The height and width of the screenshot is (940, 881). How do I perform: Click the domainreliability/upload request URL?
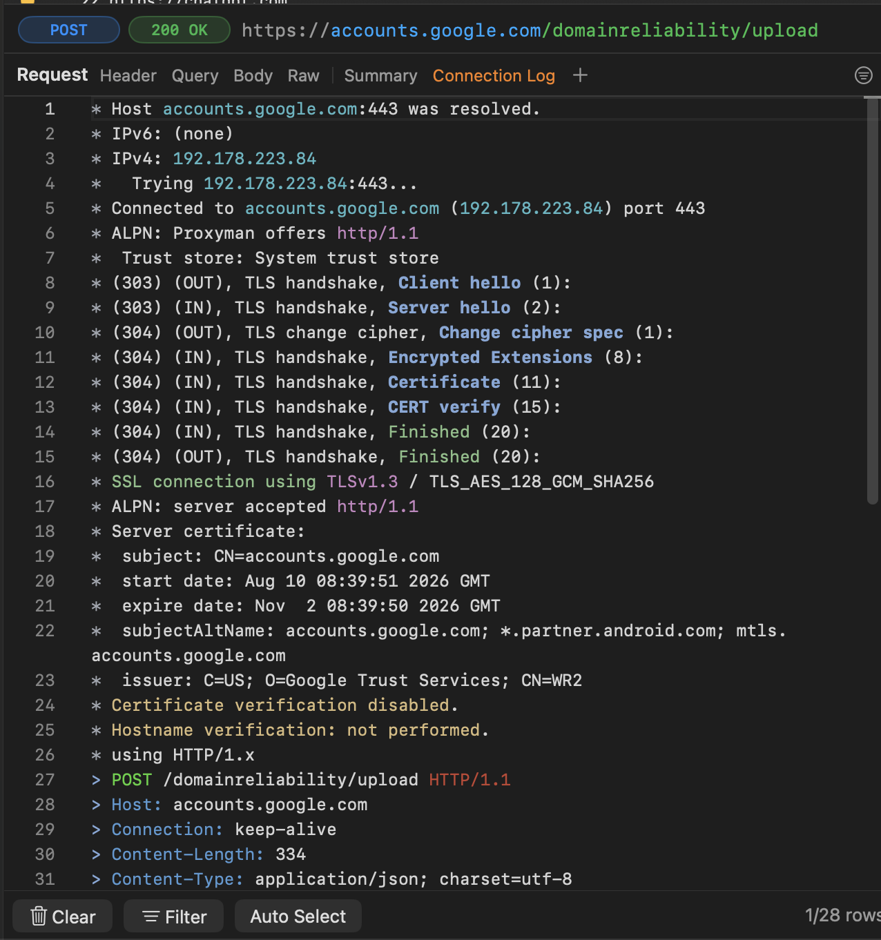tap(530, 30)
